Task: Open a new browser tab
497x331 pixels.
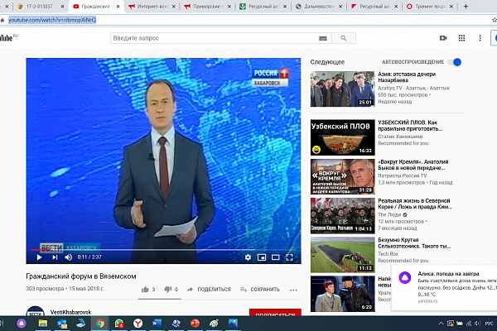Action: point(466,7)
